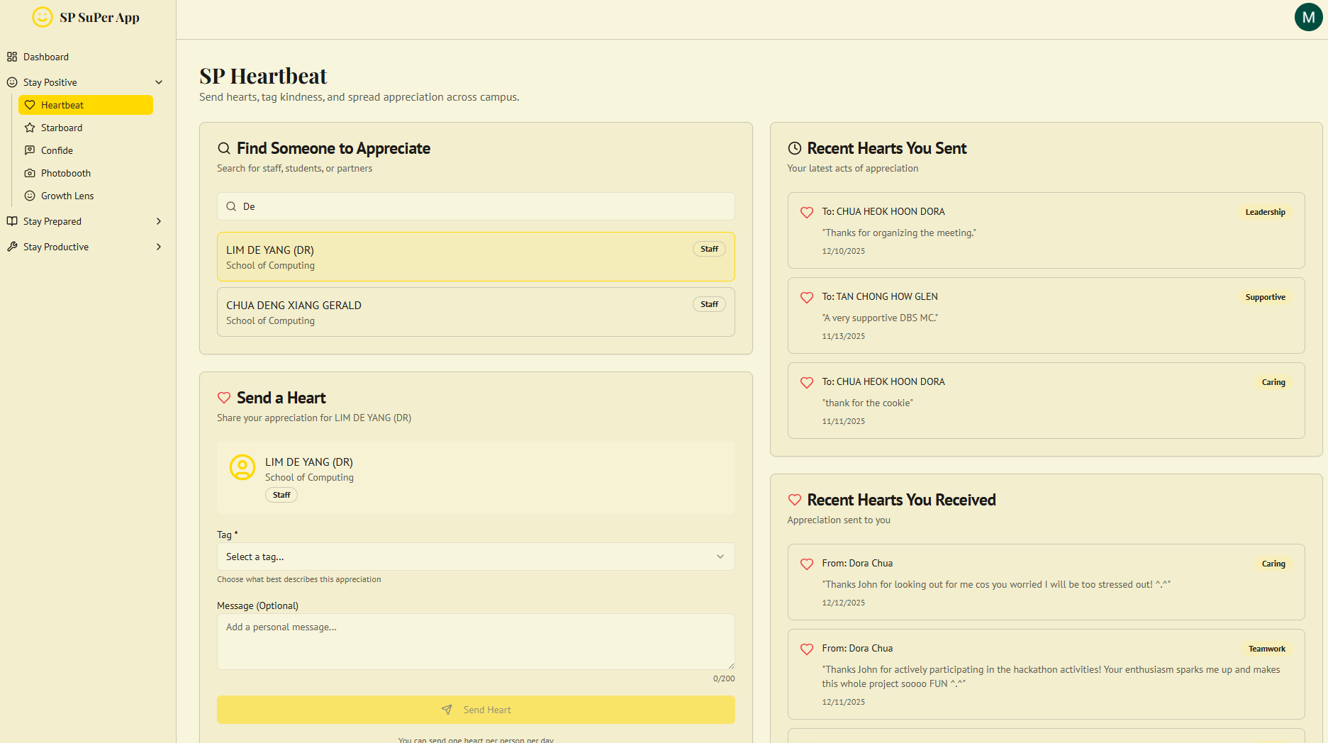The height and width of the screenshot is (743, 1328).
Task: Click the Leadership tag badge
Action: click(1265, 212)
